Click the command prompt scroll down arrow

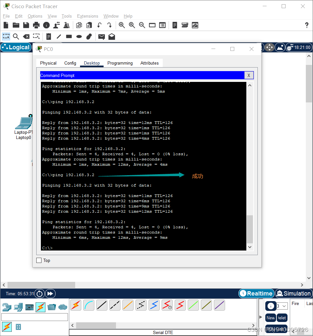point(250,247)
